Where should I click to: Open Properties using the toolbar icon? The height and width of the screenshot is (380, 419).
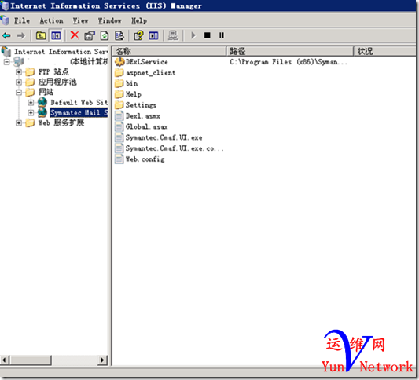(90, 35)
